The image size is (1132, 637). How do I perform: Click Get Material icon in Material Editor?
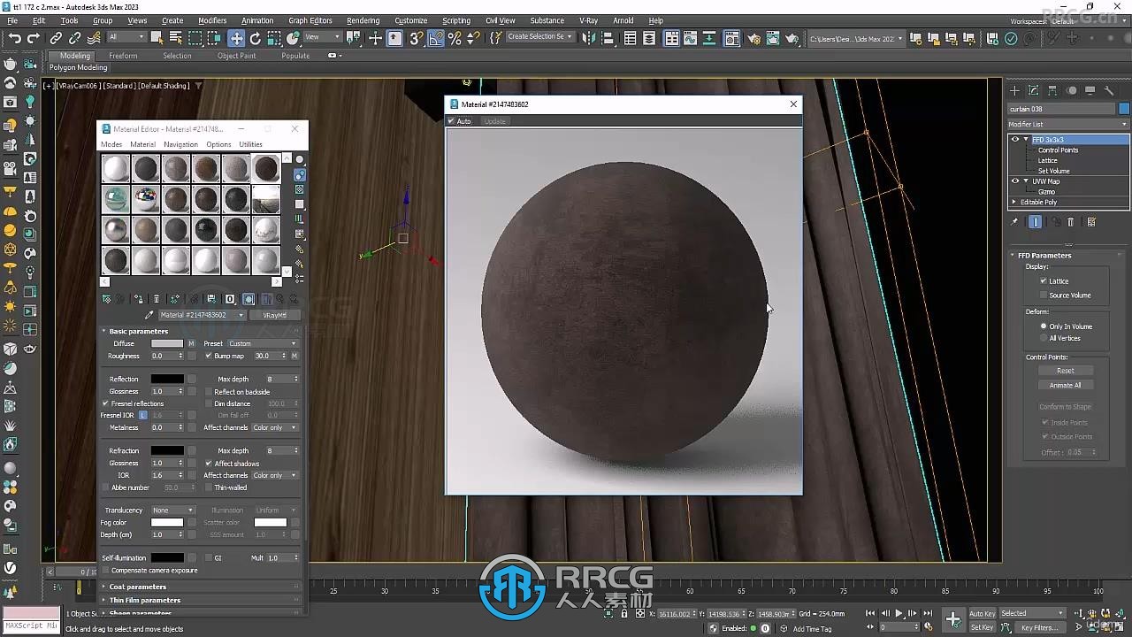point(107,299)
